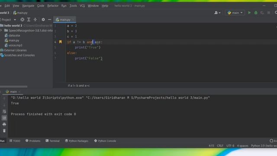Click the Project panel horizontal scrollbar
The image size is (277, 156).
(x=13, y=87)
